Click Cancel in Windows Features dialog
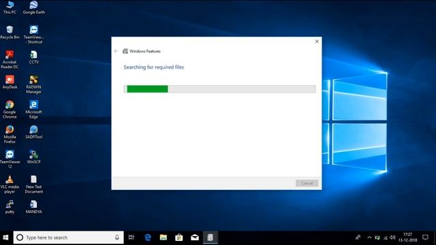The image size is (436, 245). pyautogui.click(x=307, y=183)
